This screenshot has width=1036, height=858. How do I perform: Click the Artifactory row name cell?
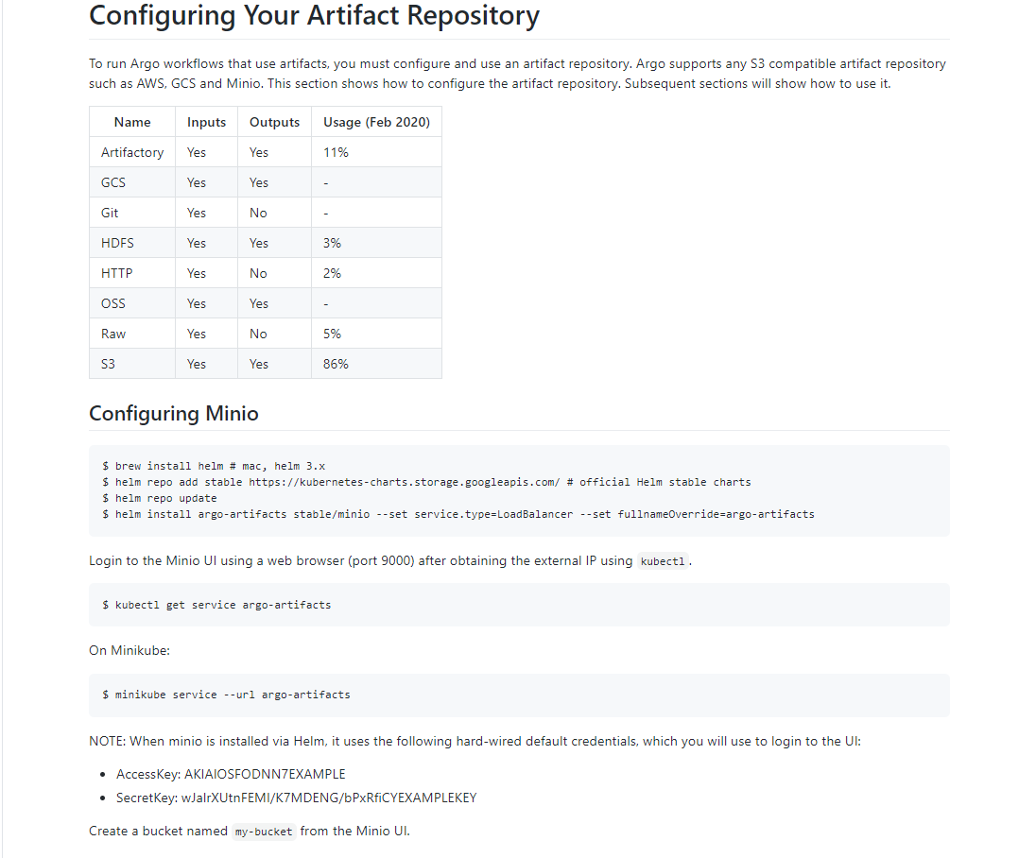click(132, 152)
